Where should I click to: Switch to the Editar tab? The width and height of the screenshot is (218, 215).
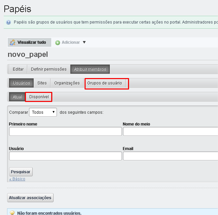pyautogui.click(x=18, y=69)
